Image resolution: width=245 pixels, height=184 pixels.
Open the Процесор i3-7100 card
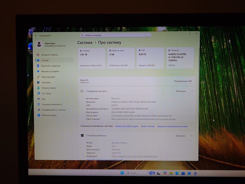tap(180, 58)
